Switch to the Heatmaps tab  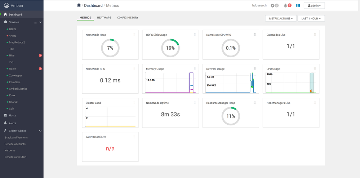pyautogui.click(x=104, y=18)
